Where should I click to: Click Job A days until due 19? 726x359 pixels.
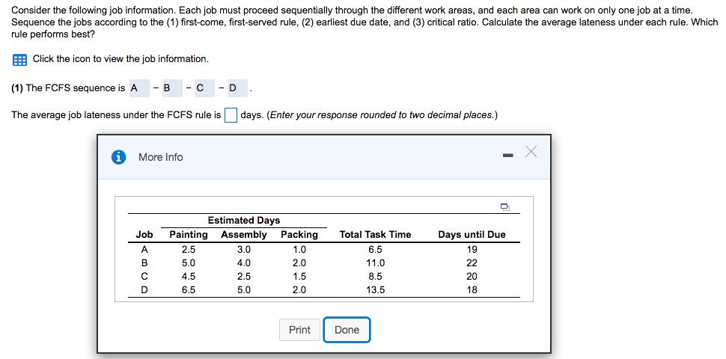(472, 250)
